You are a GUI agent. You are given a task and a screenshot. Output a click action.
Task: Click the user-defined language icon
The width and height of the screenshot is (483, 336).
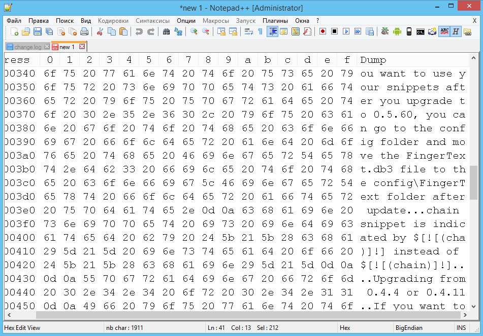[284, 31]
